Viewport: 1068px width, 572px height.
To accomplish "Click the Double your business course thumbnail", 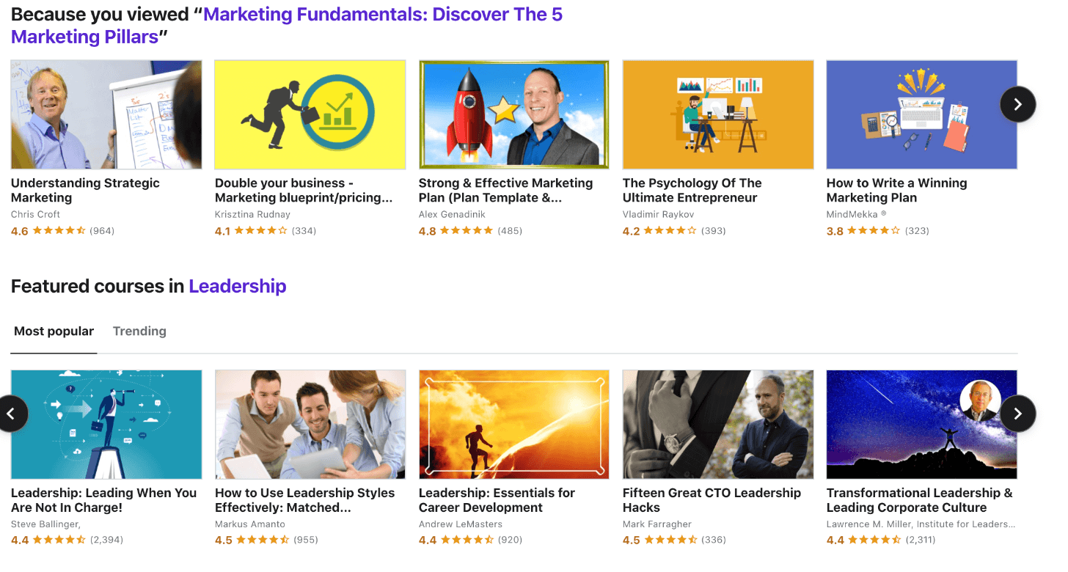I will click(x=310, y=115).
